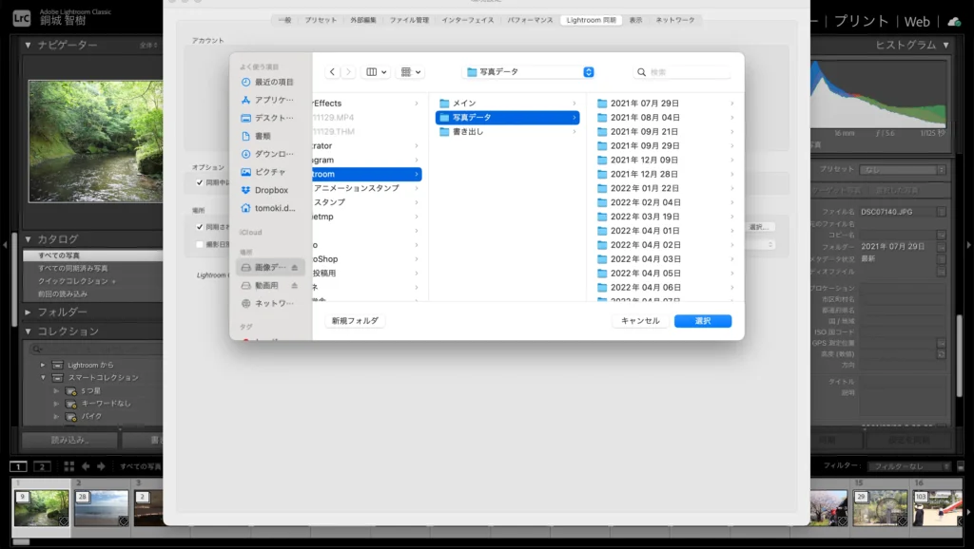Switch to the 一般 preferences tab
This screenshot has height=549, width=974.
[285, 19]
